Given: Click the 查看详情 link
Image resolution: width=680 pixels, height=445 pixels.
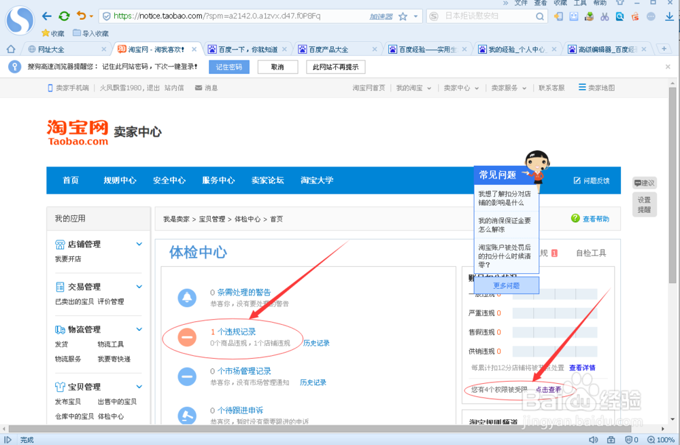Looking at the screenshot, I should (x=582, y=368).
